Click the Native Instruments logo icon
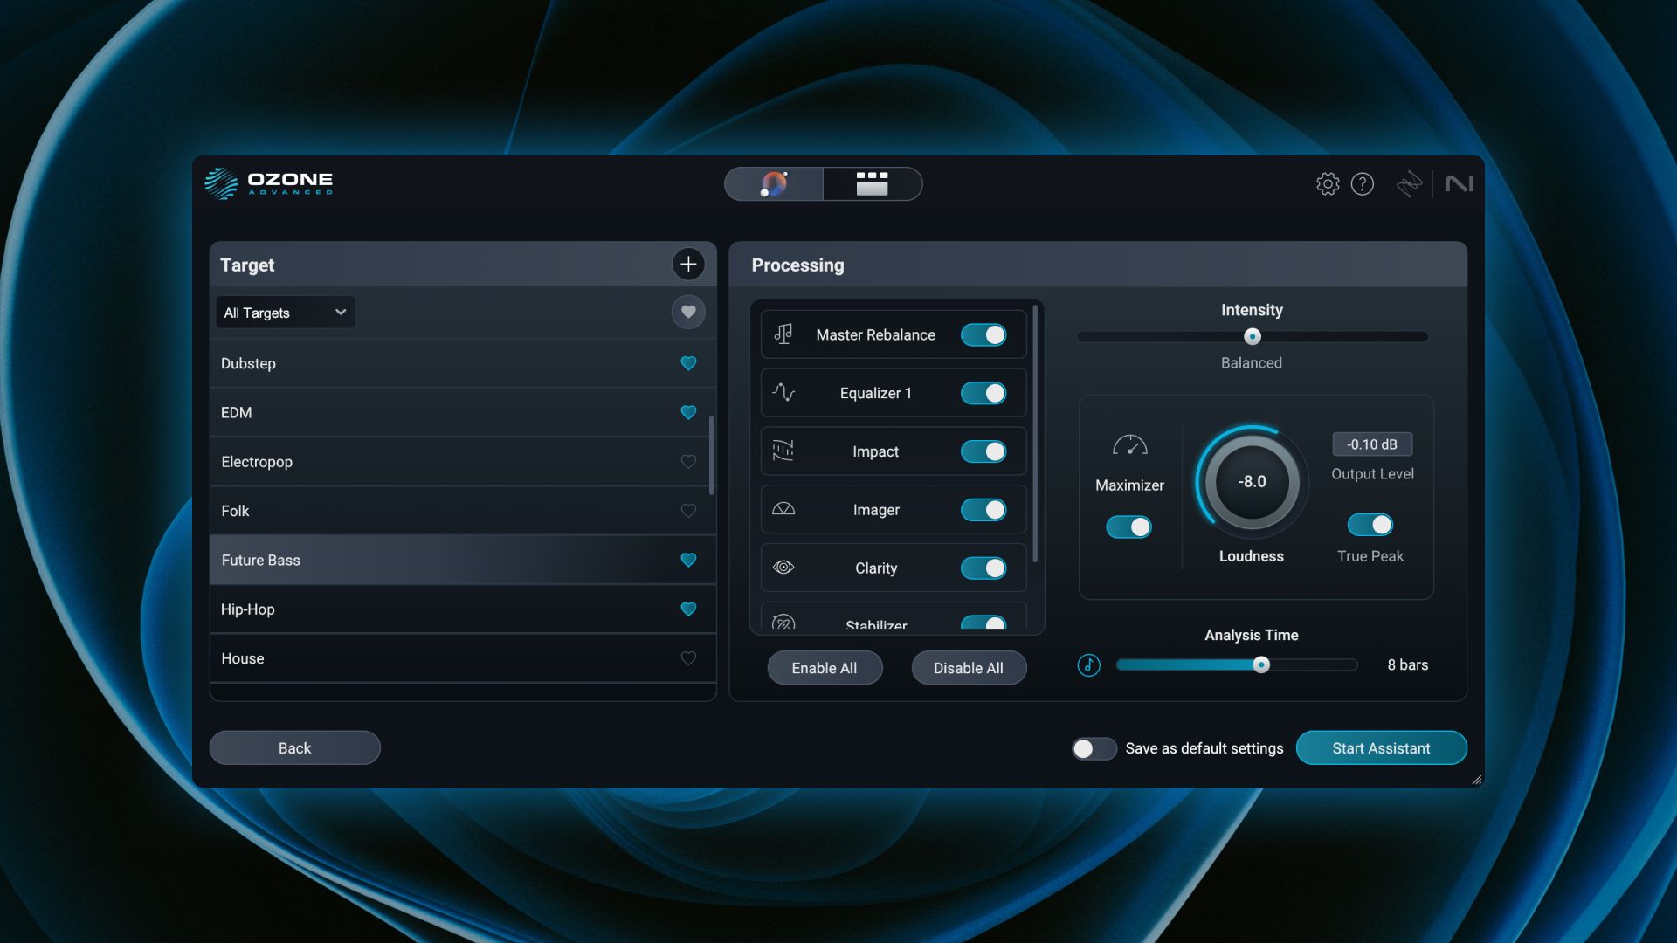Image resolution: width=1677 pixels, height=943 pixels. [1460, 184]
